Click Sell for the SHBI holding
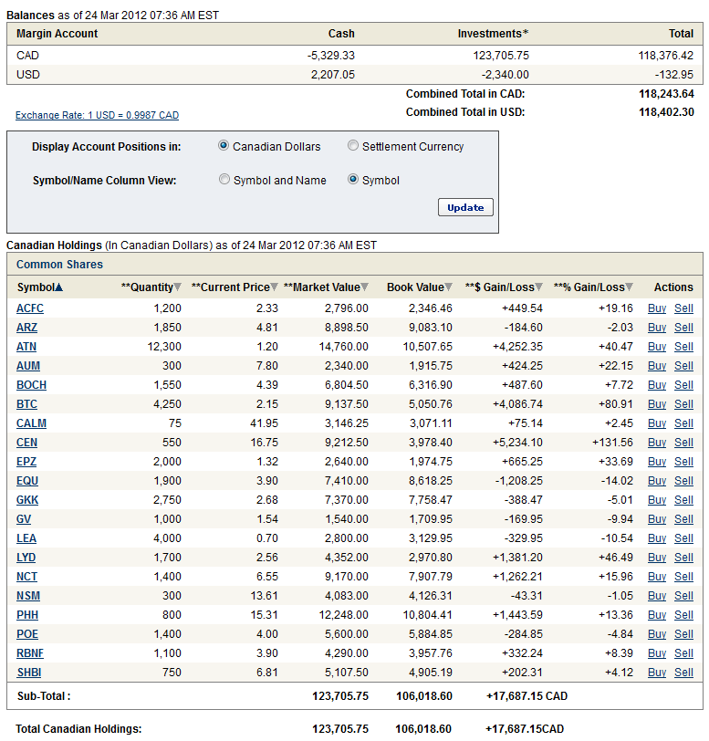 (683, 673)
